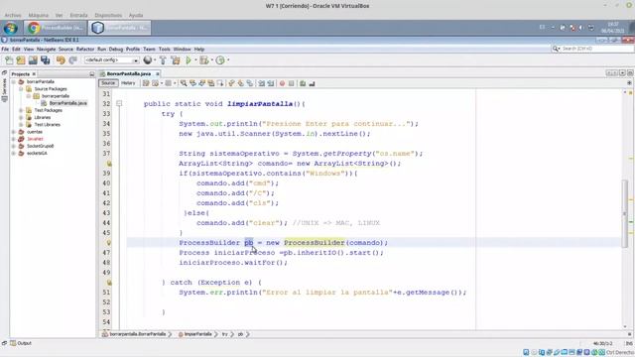Image resolution: width=635 pixels, height=357 pixels.
Task: Expand the Test Packages node
Action: tap(21, 110)
